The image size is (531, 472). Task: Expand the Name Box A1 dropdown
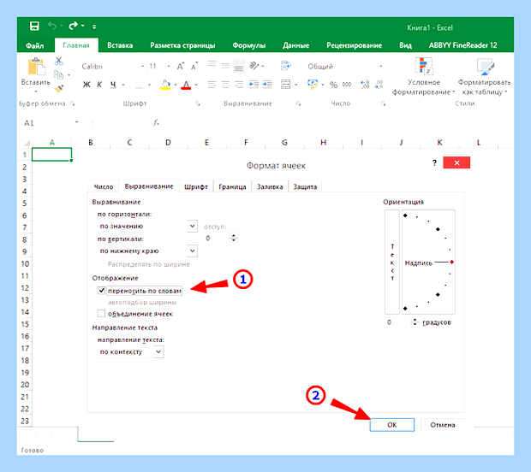76,122
